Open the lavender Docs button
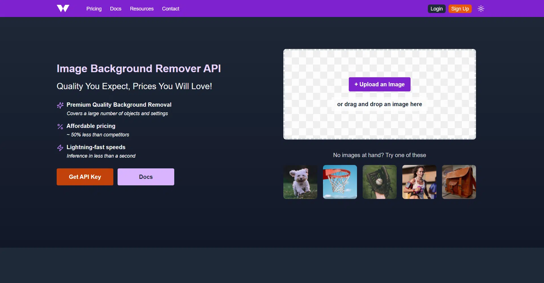The width and height of the screenshot is (544, 283). point(146,177)
